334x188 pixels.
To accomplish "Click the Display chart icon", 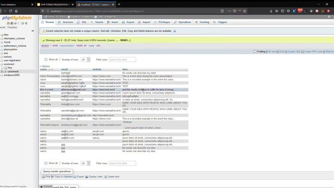I will [87, 177].
